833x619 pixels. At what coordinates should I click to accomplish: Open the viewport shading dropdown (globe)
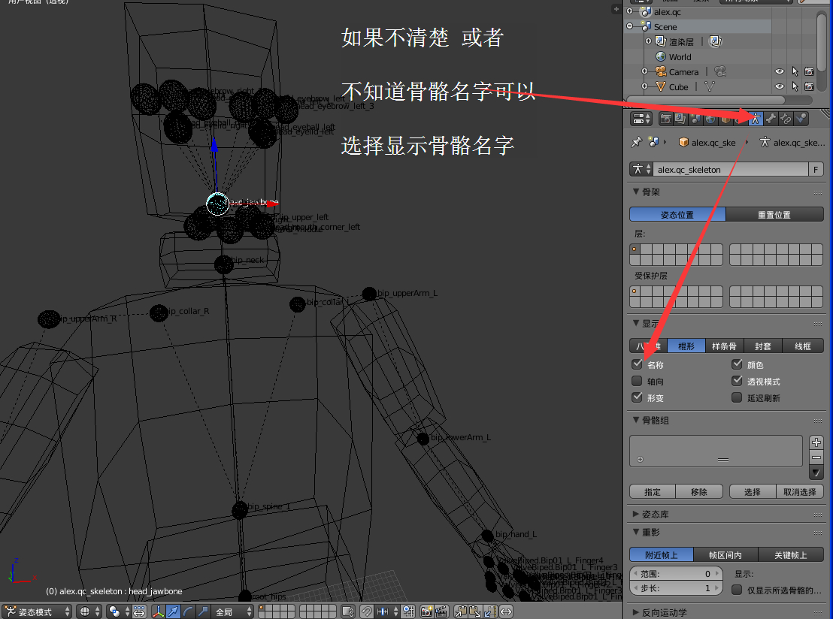[89, 611]
